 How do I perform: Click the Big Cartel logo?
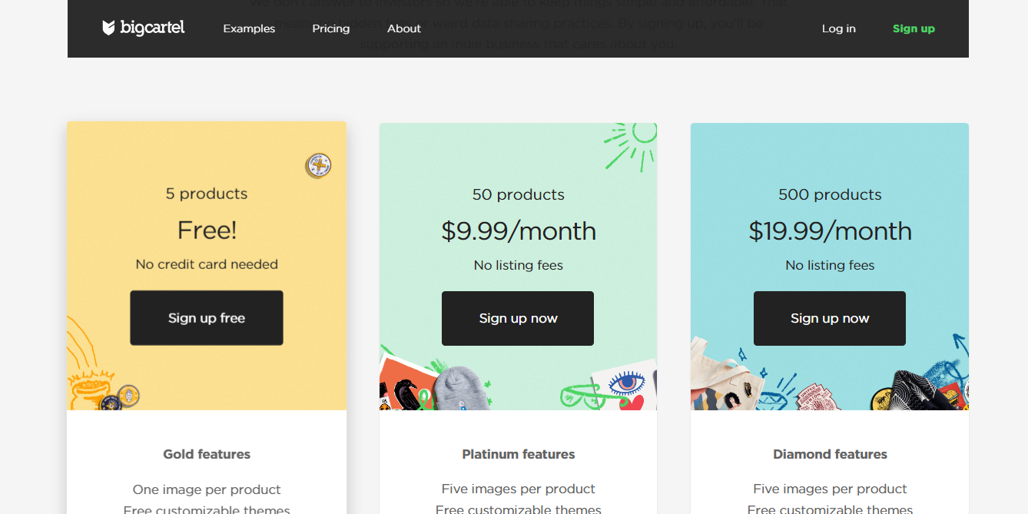[x=144, y=28]
